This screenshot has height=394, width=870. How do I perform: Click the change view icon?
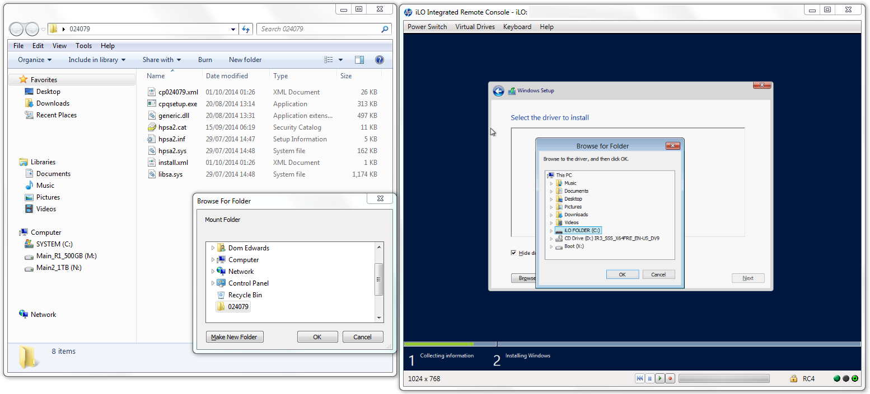click(329, 60)
